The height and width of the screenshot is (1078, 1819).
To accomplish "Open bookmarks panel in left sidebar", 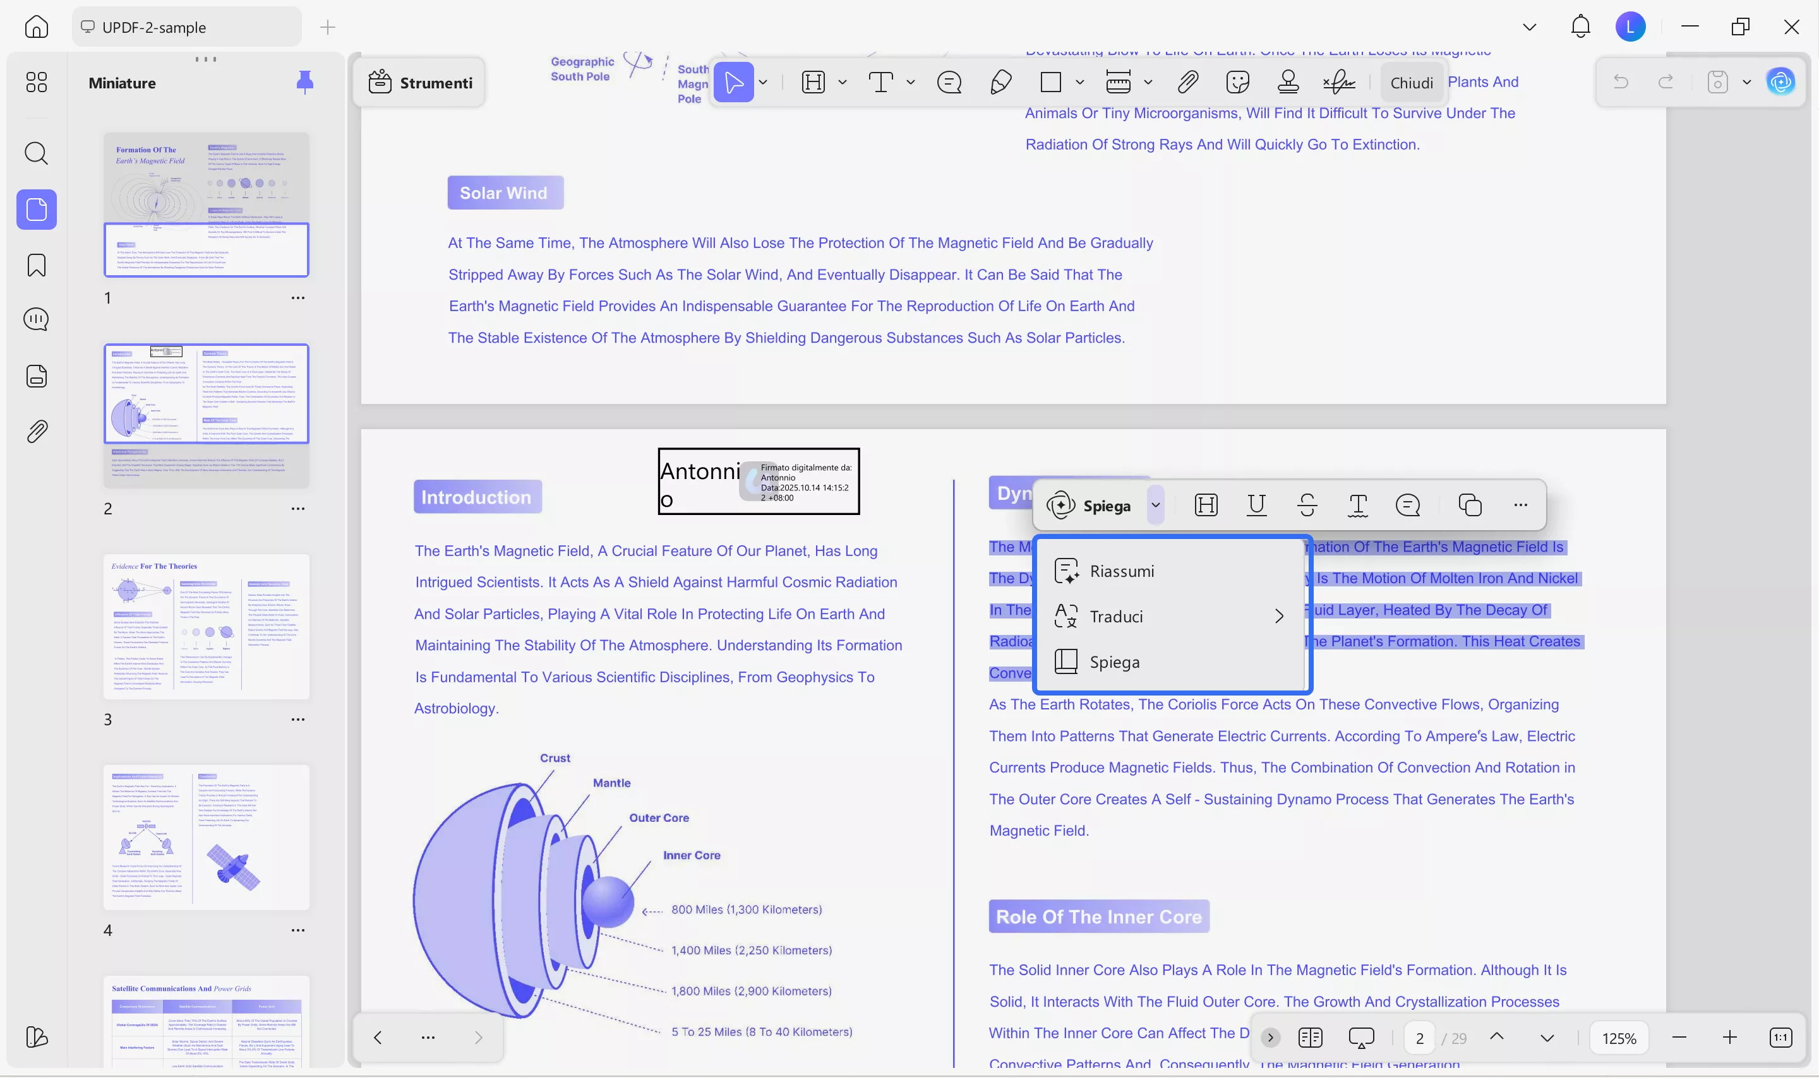I will click(37, 265).
